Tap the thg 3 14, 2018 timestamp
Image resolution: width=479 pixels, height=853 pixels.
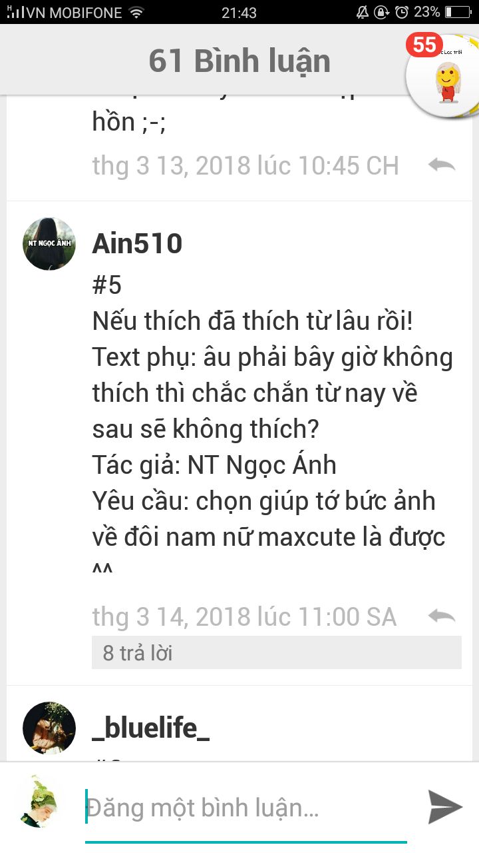(x=244, y=617)
